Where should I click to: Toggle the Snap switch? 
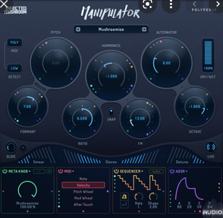[x=111, y=112]
